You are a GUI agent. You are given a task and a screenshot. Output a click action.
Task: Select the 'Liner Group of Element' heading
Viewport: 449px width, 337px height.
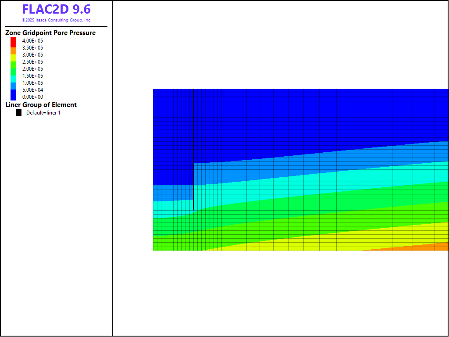[41, 105]
